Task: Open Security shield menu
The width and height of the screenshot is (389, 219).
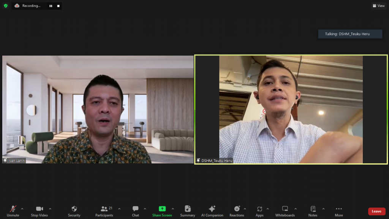Action: pos(74,211)
